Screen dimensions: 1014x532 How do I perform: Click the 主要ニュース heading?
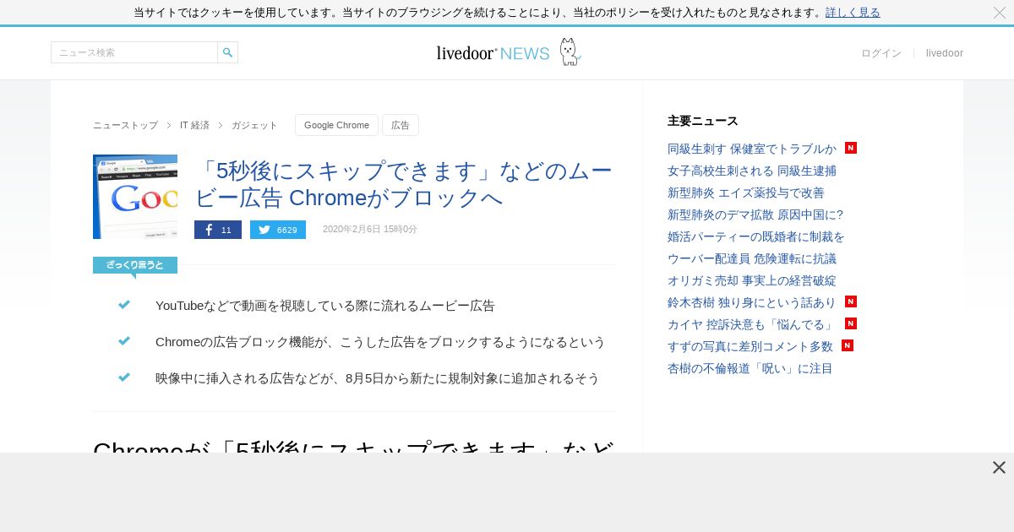pos(703,121)
